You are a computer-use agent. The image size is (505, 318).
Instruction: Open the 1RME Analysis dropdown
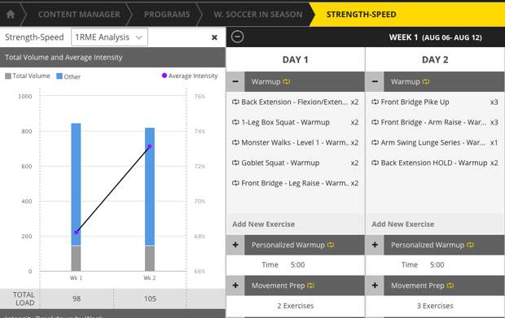[109, 37]
